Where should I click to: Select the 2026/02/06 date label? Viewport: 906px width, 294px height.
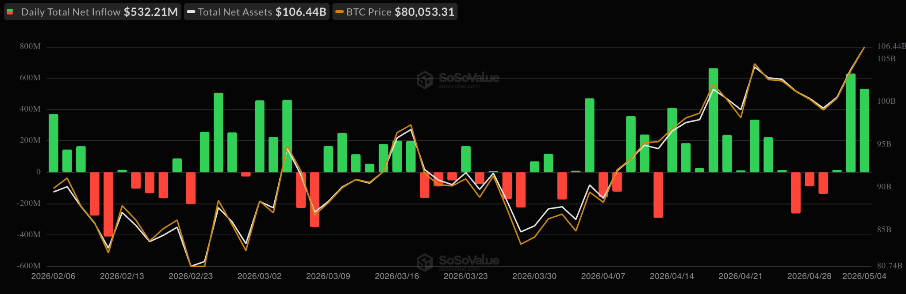coord(53,276)
